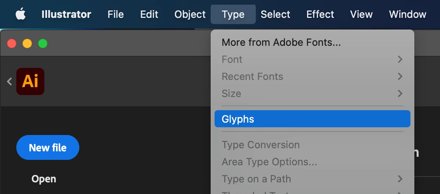The image size is (440, 194).
Task: Close the open Type menu
Action: coord(233,14)
